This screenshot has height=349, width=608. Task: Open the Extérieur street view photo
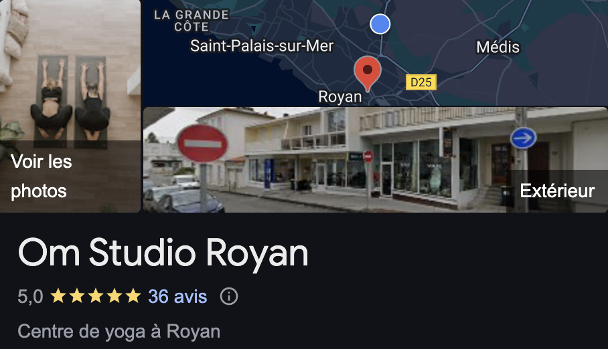pos(376,160)
